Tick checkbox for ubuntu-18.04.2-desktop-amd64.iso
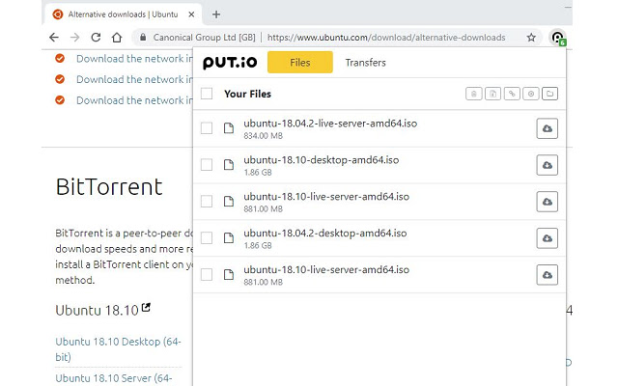This screenshot has width=618, height=386. coord(207,238)
